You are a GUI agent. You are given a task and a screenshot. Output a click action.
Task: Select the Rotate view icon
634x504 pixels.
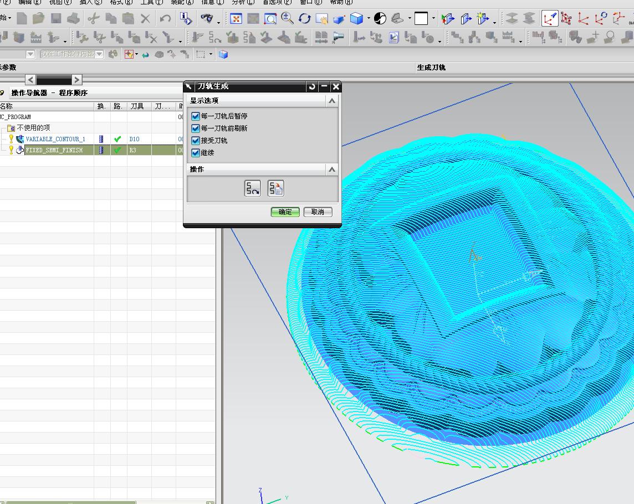click(304, 19)
